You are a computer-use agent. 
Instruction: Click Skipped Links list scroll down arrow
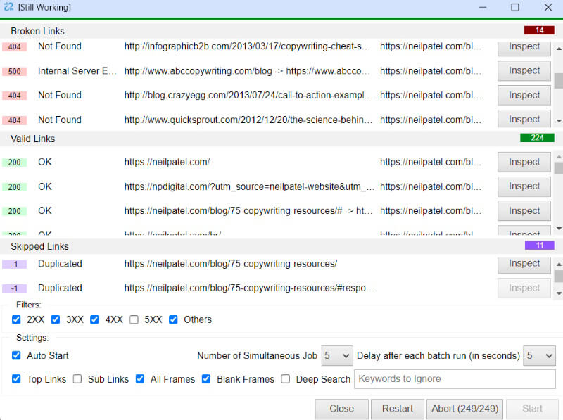559,293
